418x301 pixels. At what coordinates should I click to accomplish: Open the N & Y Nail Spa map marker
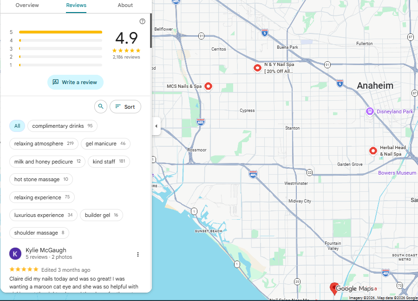[258, 68]
